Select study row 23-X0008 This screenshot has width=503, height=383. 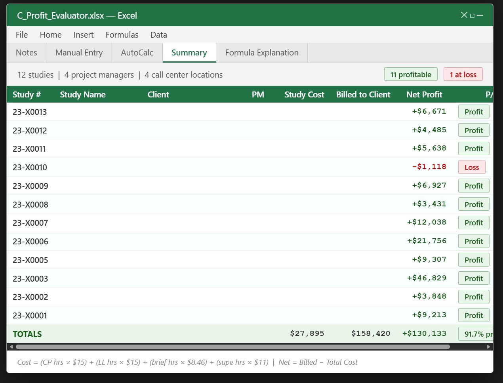[250, 204]
